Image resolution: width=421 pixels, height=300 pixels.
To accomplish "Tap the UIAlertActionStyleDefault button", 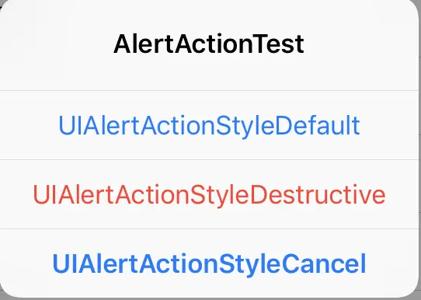I will pos(210,125).
